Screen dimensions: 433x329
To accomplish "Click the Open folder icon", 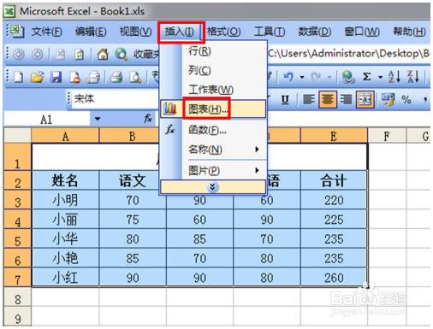I will (38, 77).
